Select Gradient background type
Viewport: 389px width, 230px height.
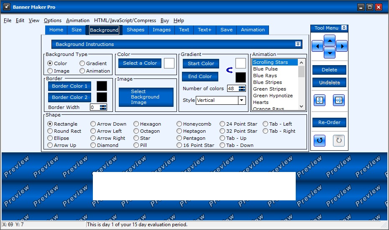(x=93, y=63)
